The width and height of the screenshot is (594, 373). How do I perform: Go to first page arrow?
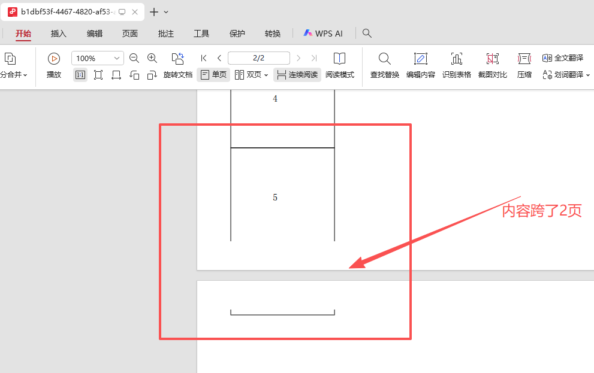click(204, 58)
